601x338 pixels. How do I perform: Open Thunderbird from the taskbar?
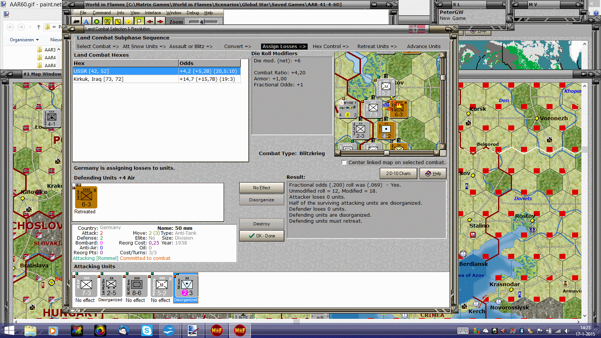(124, 331)
